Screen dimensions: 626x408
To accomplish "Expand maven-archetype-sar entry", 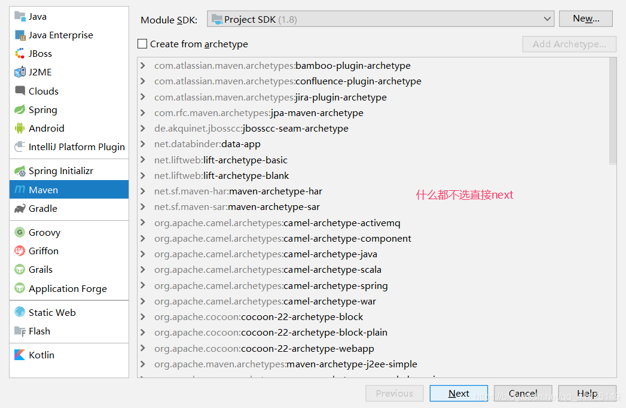I will coord(143,206).
